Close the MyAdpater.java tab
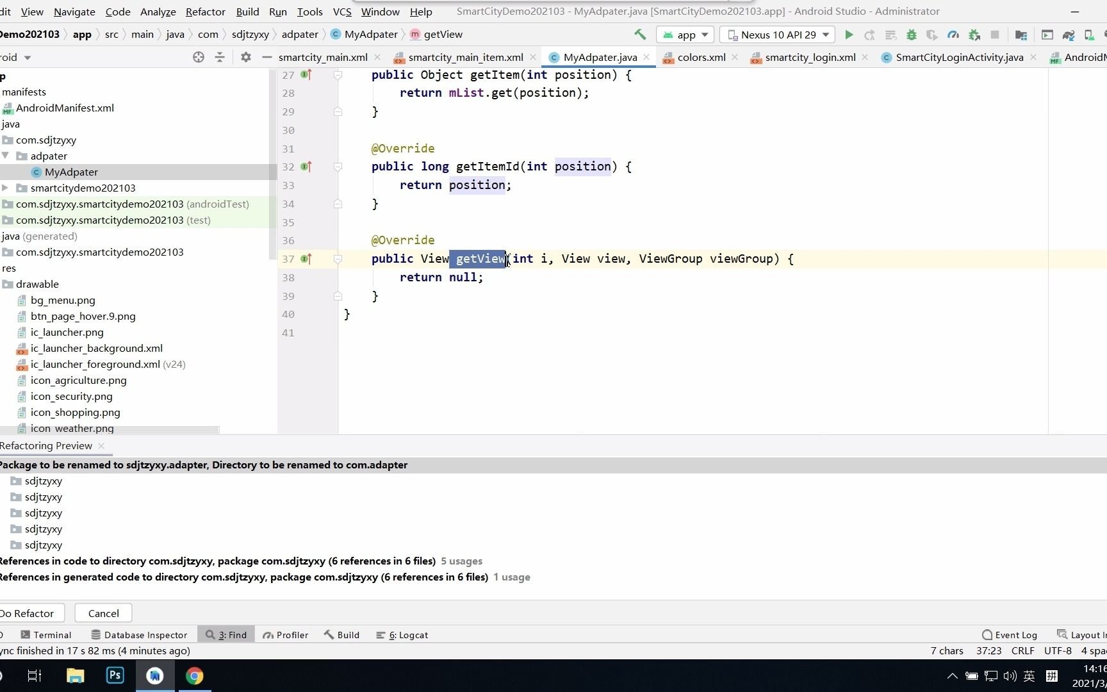Viewport: 1107px width, 692px height. (646, 57)
